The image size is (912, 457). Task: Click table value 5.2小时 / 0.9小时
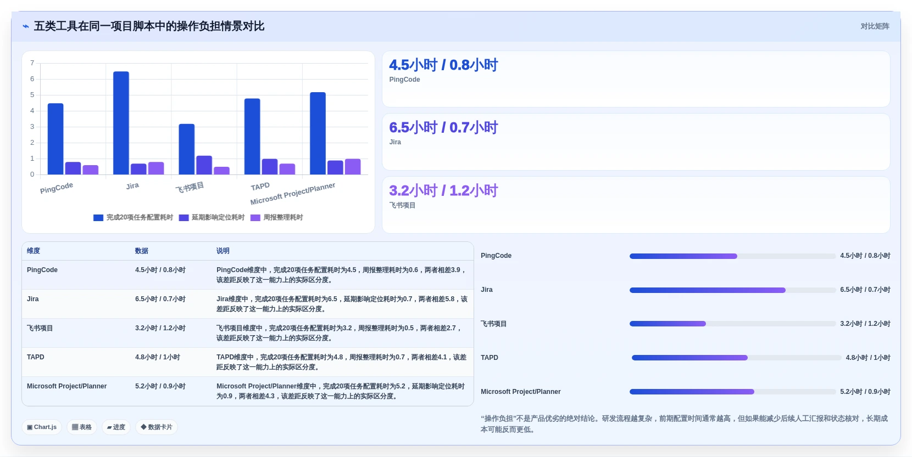click(160, 386)
